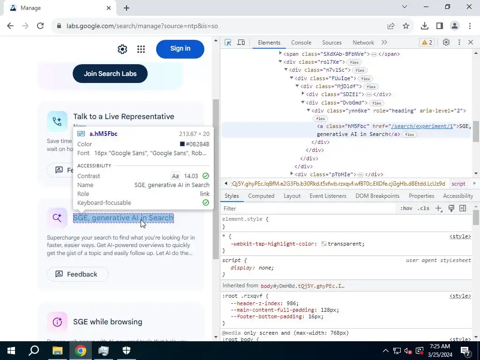Toggle the device toolbar icon in DevTools
The image size is (480, 360).
(x=241, y=43)
